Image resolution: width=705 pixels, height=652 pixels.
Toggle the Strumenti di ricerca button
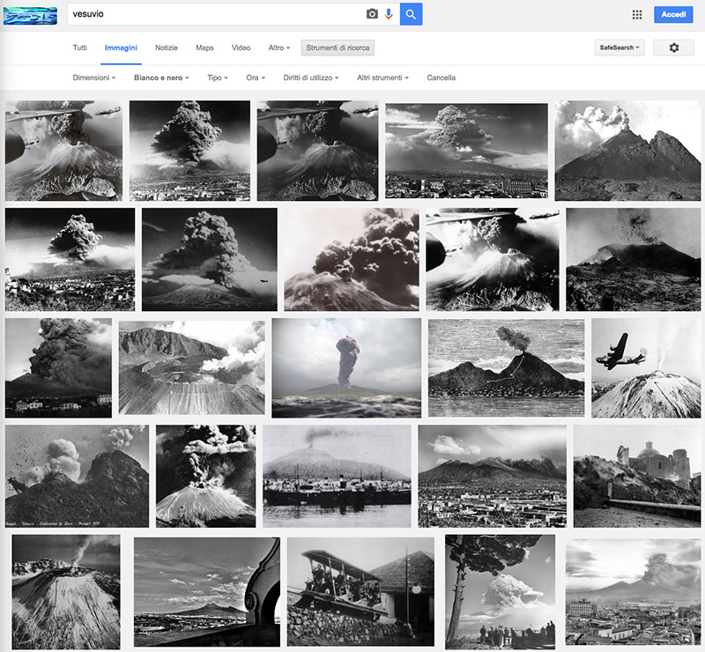pyautogui.click(x=338, y=48)
